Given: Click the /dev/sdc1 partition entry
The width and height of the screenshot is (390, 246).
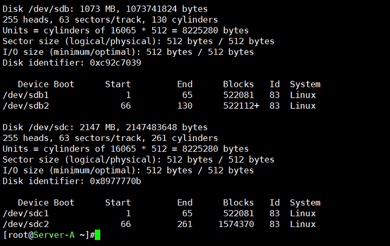Looking at the screenshot, I should click(x=159, y=213).
